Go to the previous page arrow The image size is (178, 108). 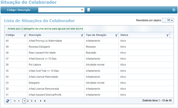pos(19,101)
